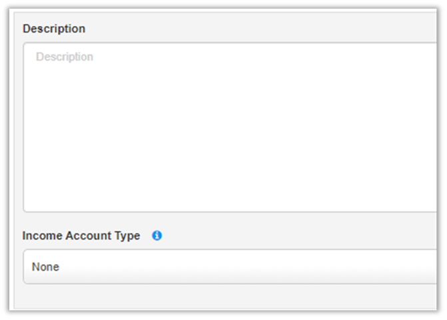Image resolution: width=447 pixels, height=320 pixels.
Task: Click info icon beside Income Account Type
Action: click(x=157, y=236)
